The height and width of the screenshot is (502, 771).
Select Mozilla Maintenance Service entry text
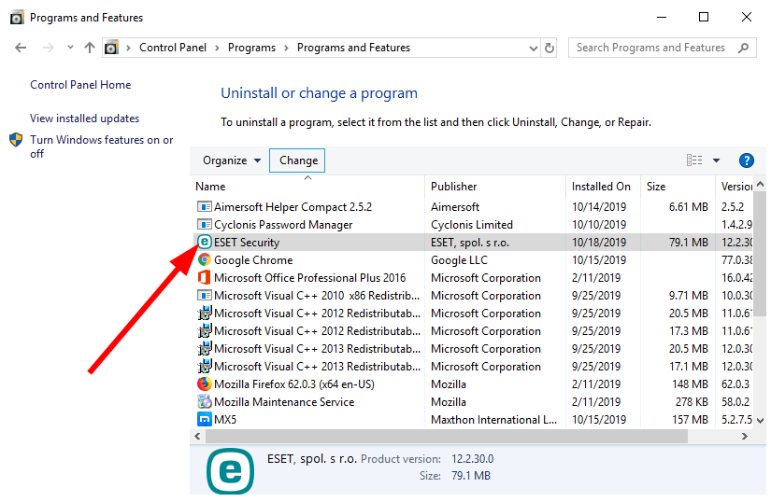284,402
